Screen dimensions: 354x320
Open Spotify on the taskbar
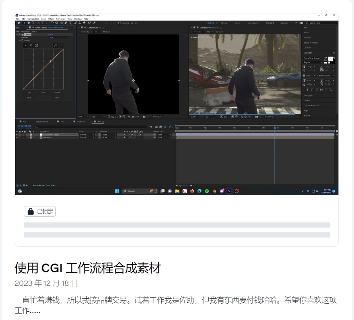click(207, 191)
